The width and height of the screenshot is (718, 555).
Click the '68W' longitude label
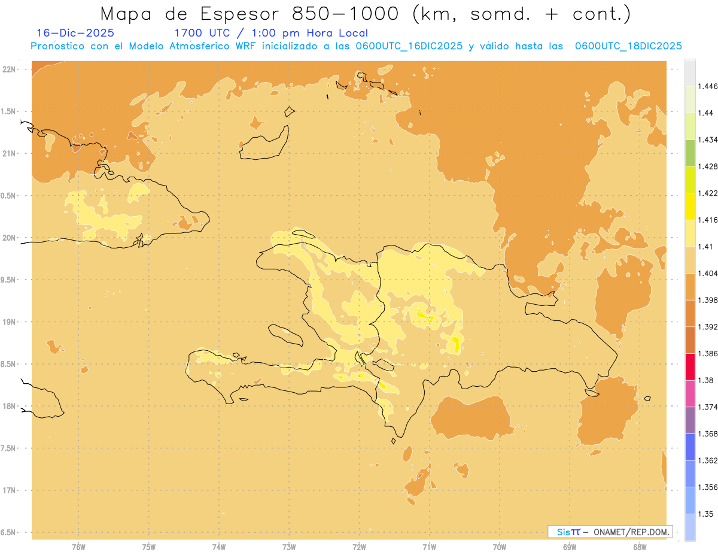pyautogui.click(x=640, y=547)
